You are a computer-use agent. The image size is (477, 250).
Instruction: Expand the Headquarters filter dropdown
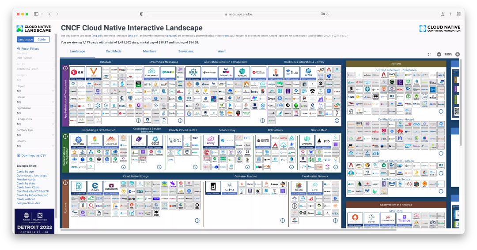point(35,124)
